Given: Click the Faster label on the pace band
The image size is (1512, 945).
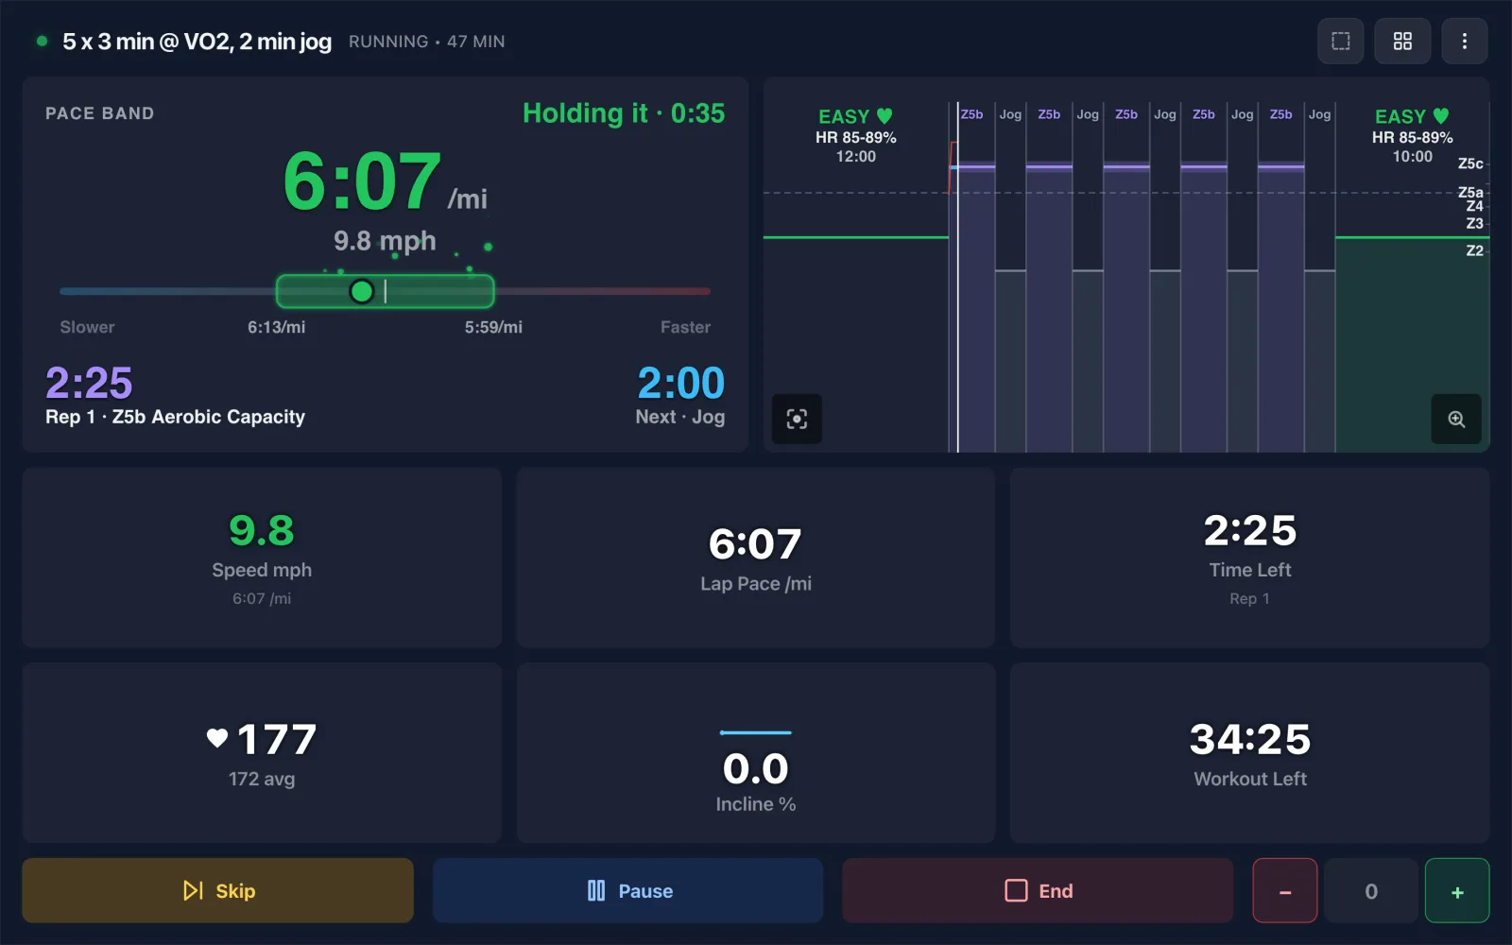Looking at the screenshot, I should (685, 327).
